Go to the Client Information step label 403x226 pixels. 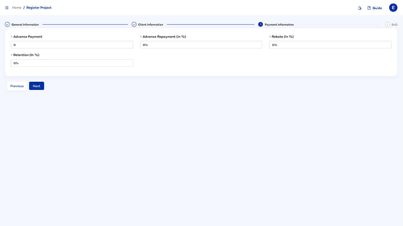(150, 25)
